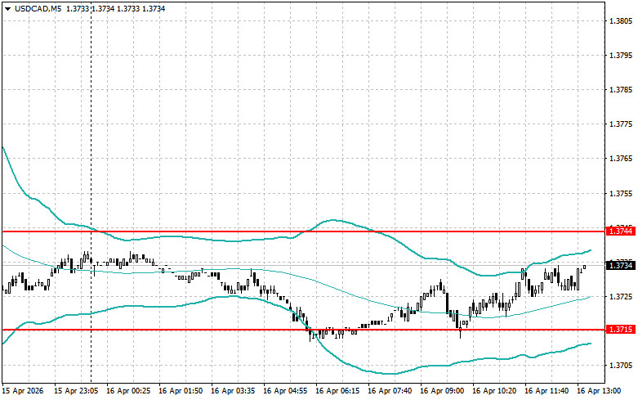Click the 16 Apr 00:25 time label
This screenshot has height=400, width=638.
click(x=128, y=391)
